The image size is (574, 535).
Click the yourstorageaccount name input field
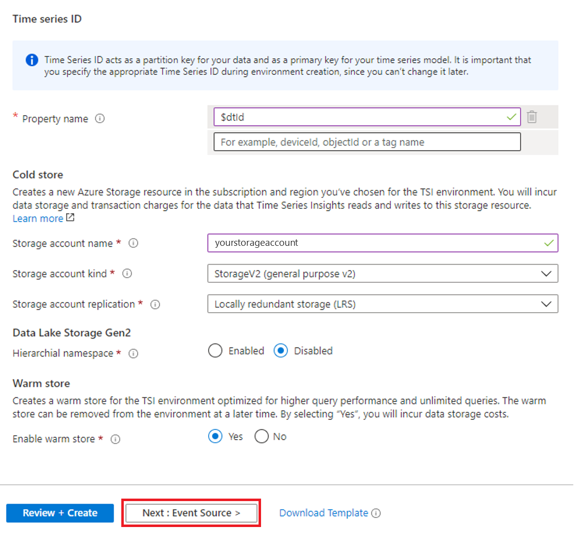(382, 243)
